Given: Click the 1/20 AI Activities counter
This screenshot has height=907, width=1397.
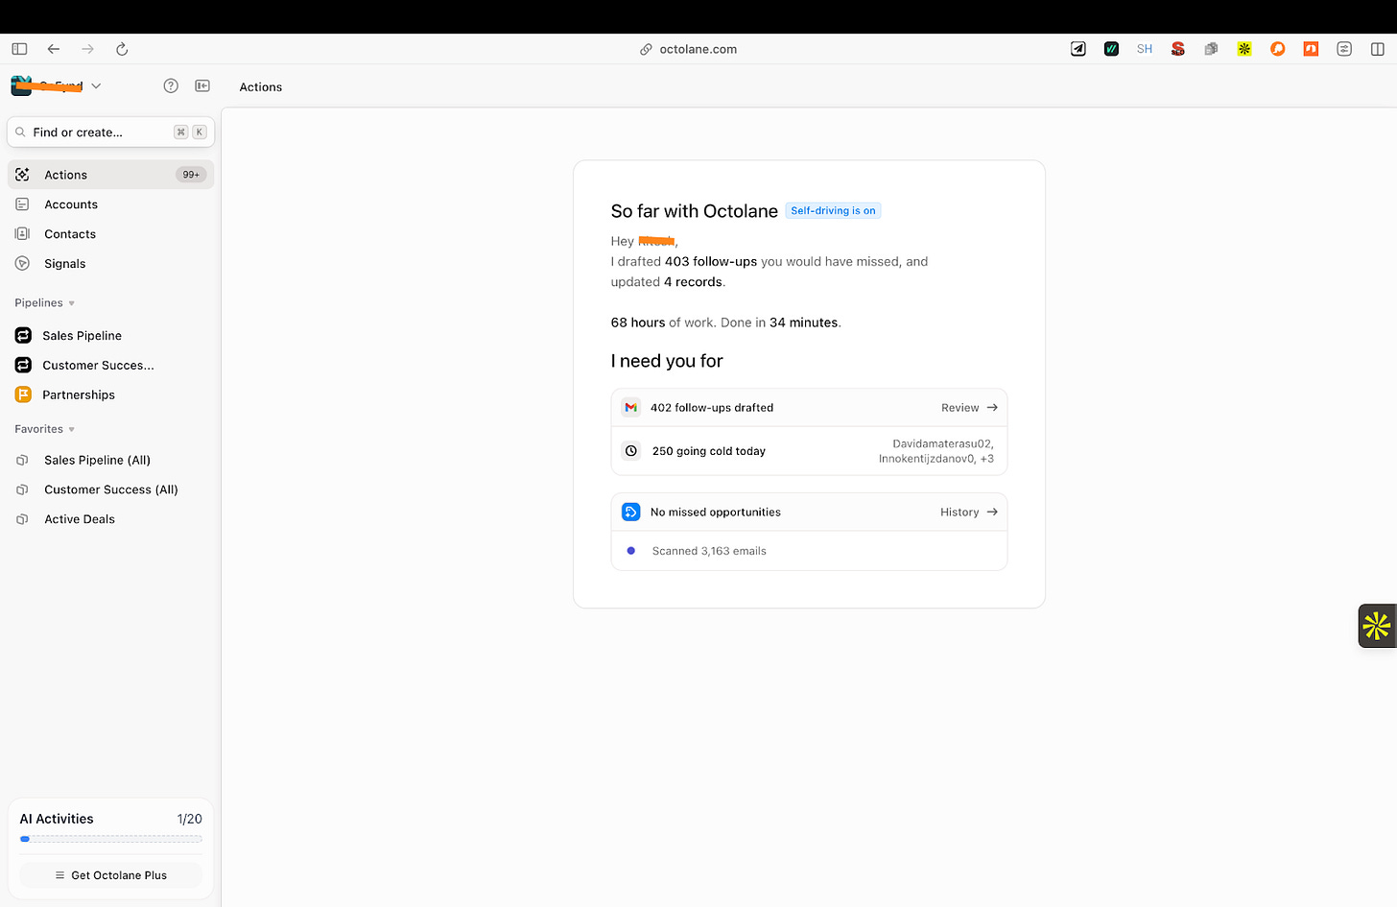Looking at the screenshot, I should (189, 819).
